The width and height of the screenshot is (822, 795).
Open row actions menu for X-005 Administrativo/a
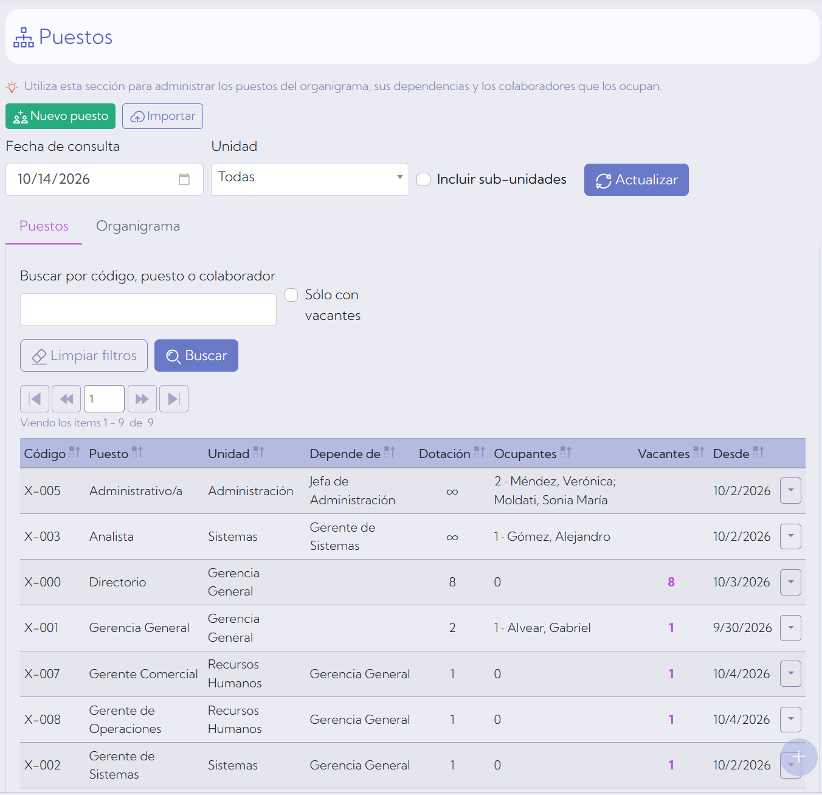point(790,491)
